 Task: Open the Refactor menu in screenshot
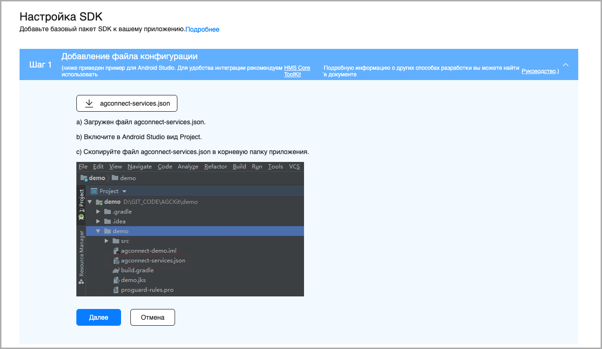(x=216, y=167)
